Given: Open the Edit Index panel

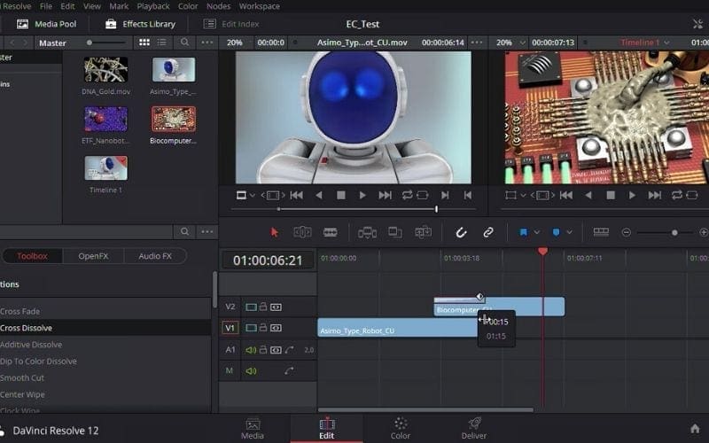Looking at the screenshot, I should [x=231, y=24].
